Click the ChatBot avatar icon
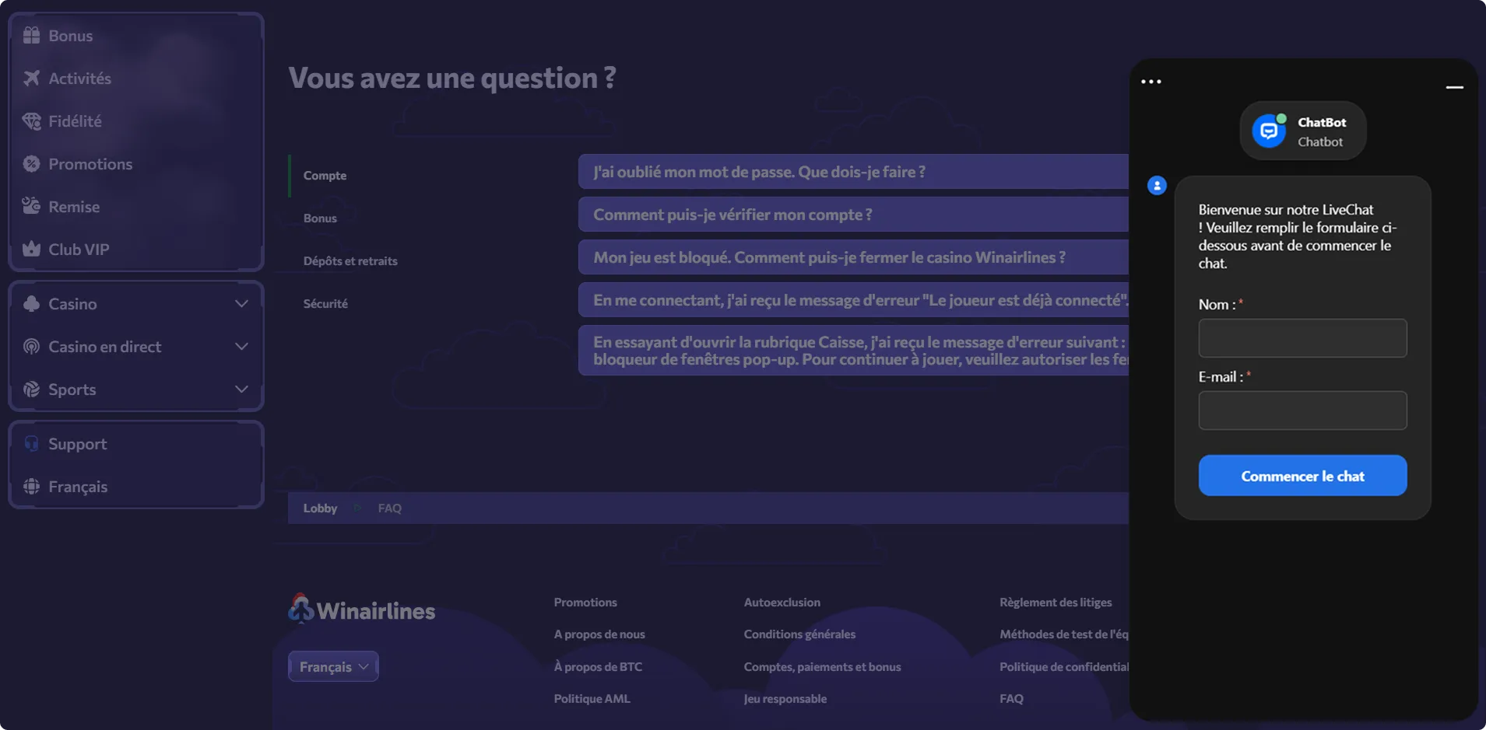The width and height of the screenshot is (1486, 730). (x=1270, y=130)
